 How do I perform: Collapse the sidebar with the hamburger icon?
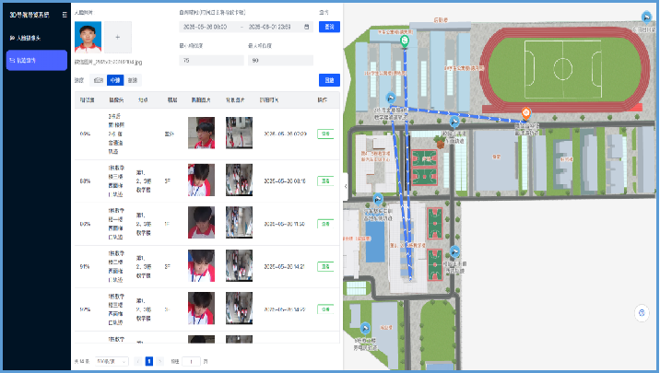63,16
